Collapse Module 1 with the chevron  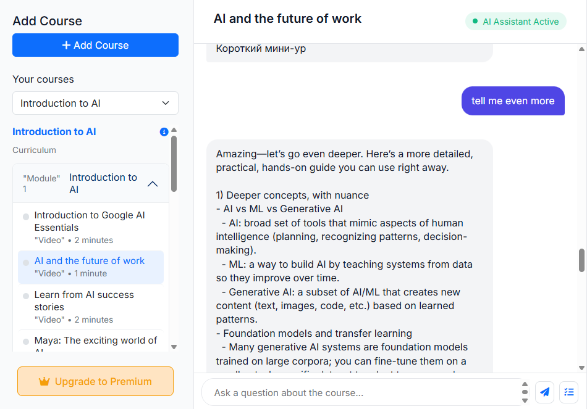point(153,184)
